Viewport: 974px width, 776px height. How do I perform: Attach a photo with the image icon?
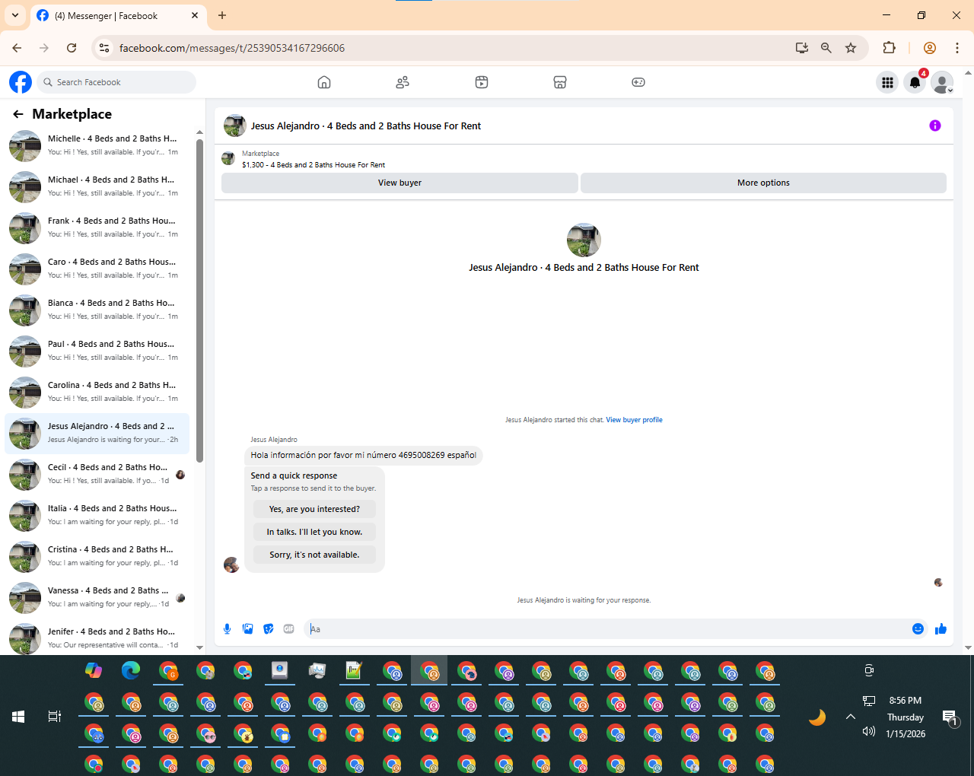247,628
